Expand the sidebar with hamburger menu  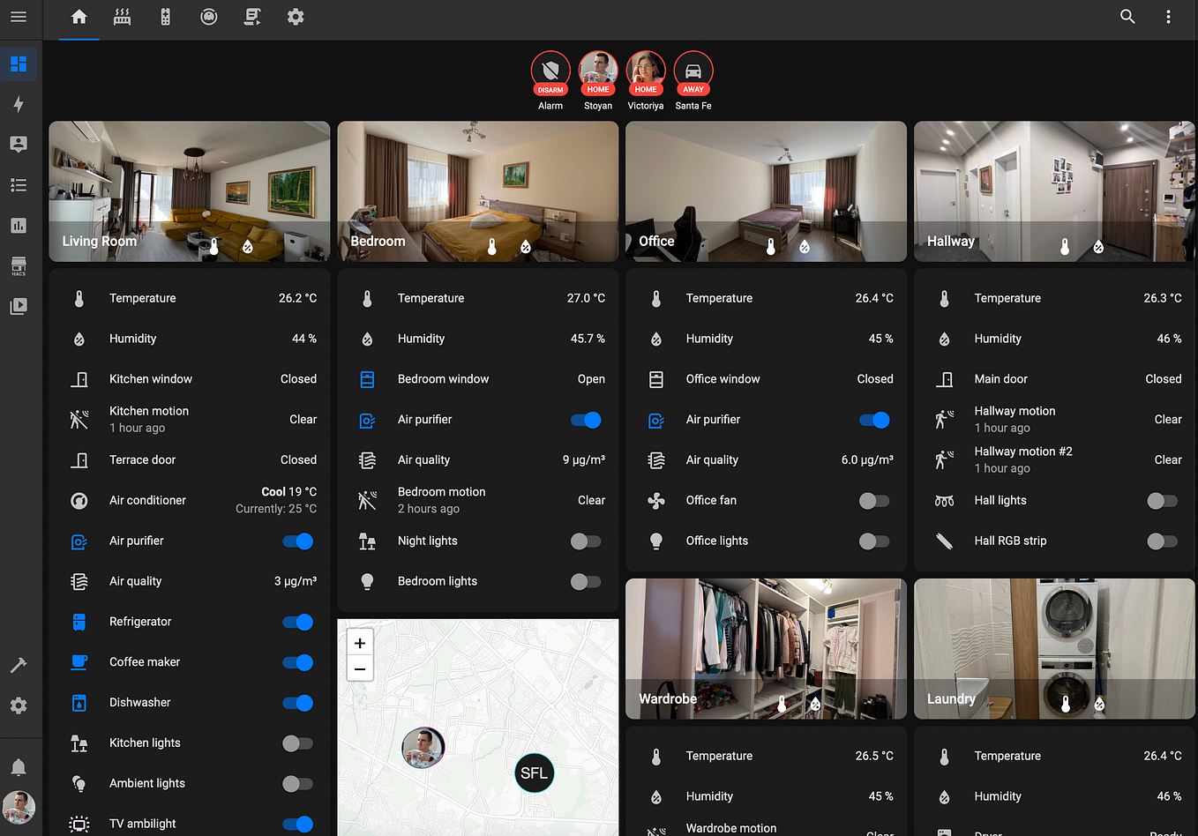(x=19, y=17)
